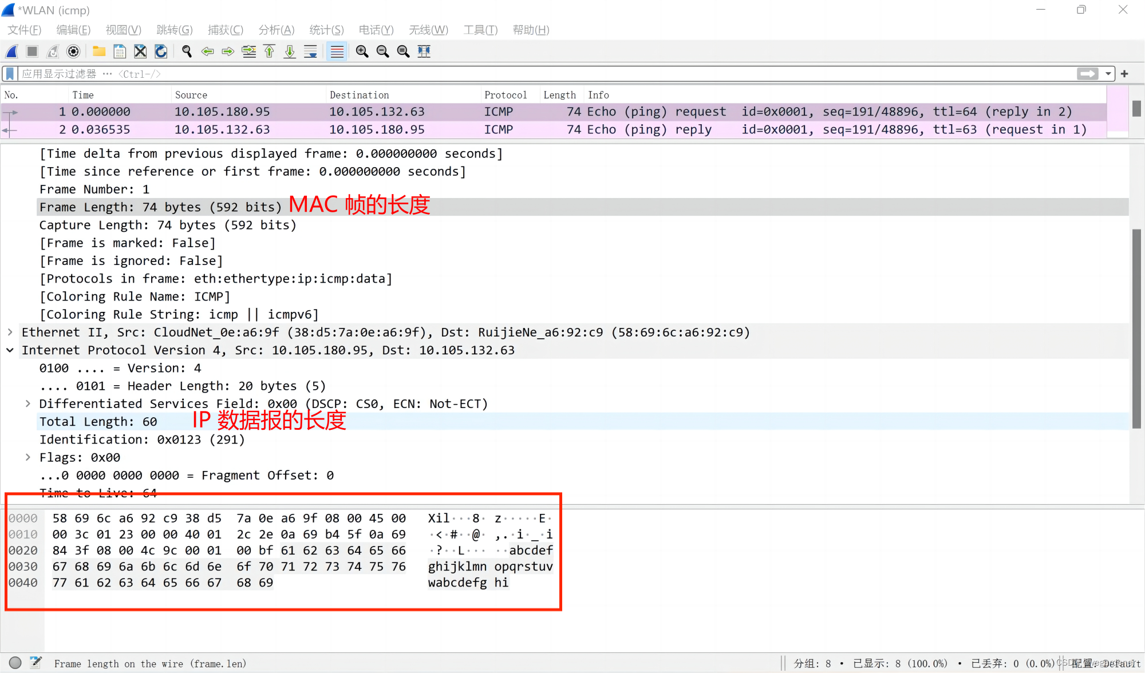Image resolution: width=1145 pixels, height=673 pixels.
Task: Open the 统计(S) menu
Action: [326, 30]
